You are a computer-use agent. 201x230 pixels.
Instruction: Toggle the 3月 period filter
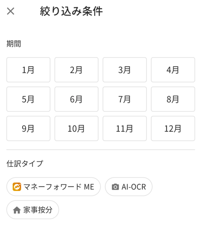point(125,70)
